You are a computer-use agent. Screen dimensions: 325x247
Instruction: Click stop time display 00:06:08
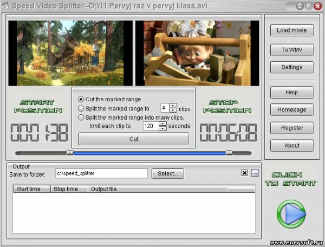click(228, 133)
